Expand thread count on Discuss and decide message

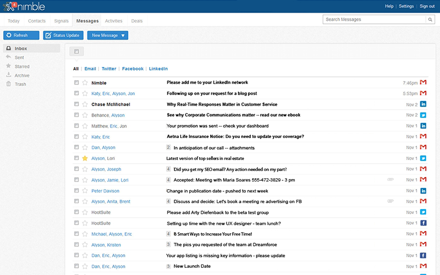[x=168, y=201]
